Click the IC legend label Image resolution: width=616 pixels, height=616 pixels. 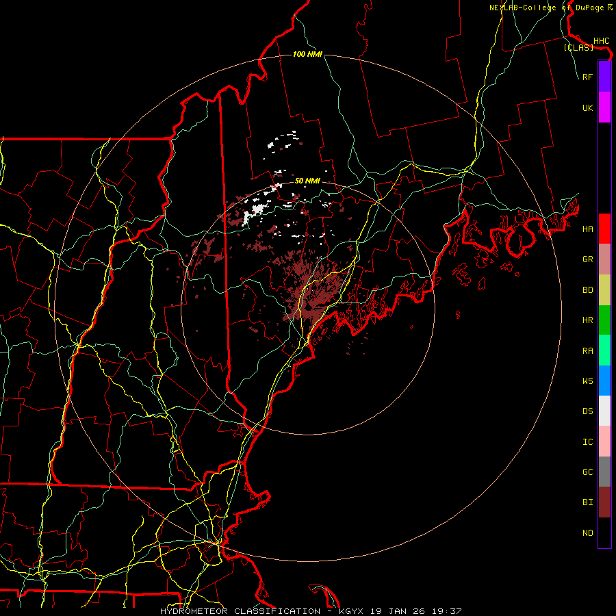[x=587, y=442]
